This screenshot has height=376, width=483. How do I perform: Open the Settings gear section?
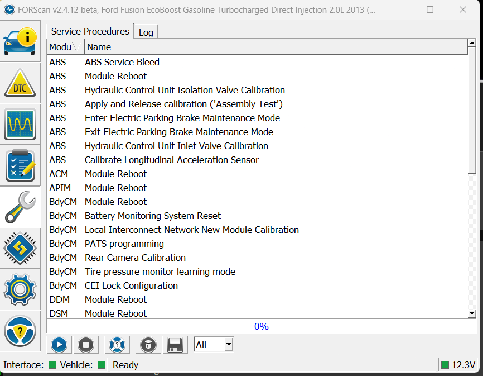coord(20,289)
